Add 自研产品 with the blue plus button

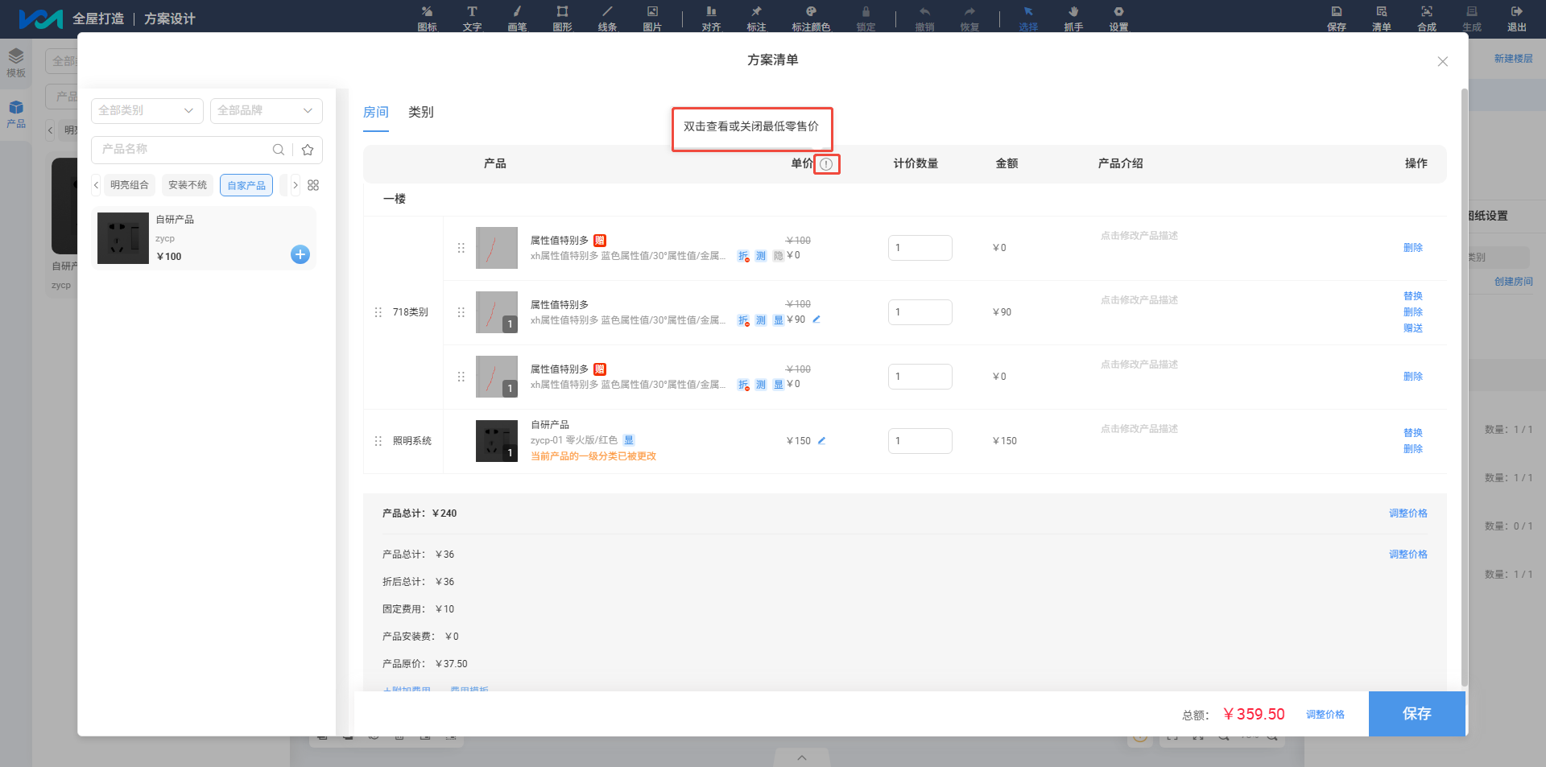(x=300, y=254)
